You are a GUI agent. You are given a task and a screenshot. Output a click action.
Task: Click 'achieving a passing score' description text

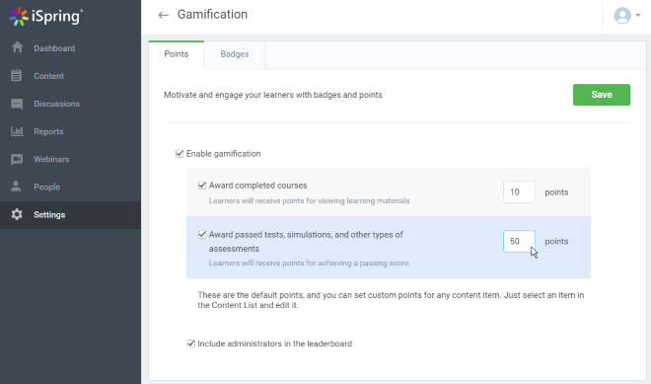(309, 263)
